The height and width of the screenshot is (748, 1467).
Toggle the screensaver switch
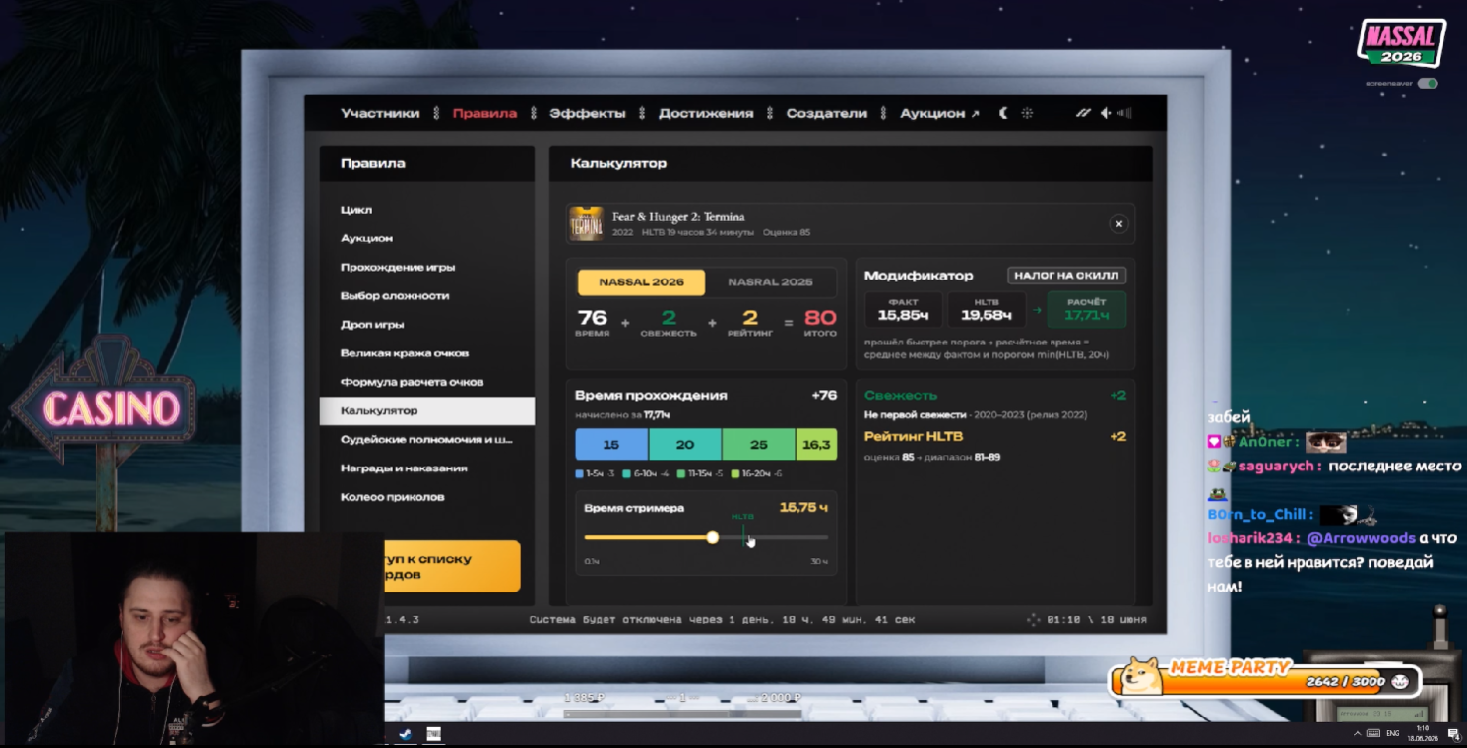coord(1428,84)
